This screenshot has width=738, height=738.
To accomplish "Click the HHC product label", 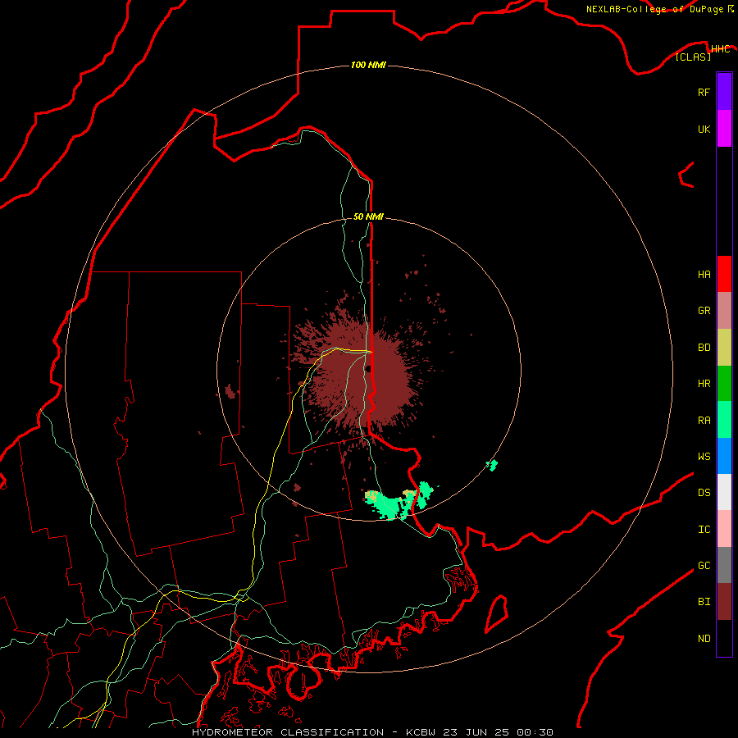I will [x=720, y=49].
